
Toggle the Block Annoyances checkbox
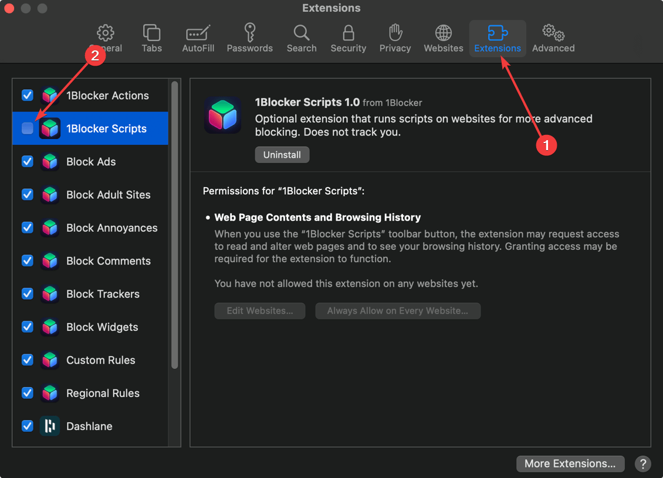(x=28, y=228)
